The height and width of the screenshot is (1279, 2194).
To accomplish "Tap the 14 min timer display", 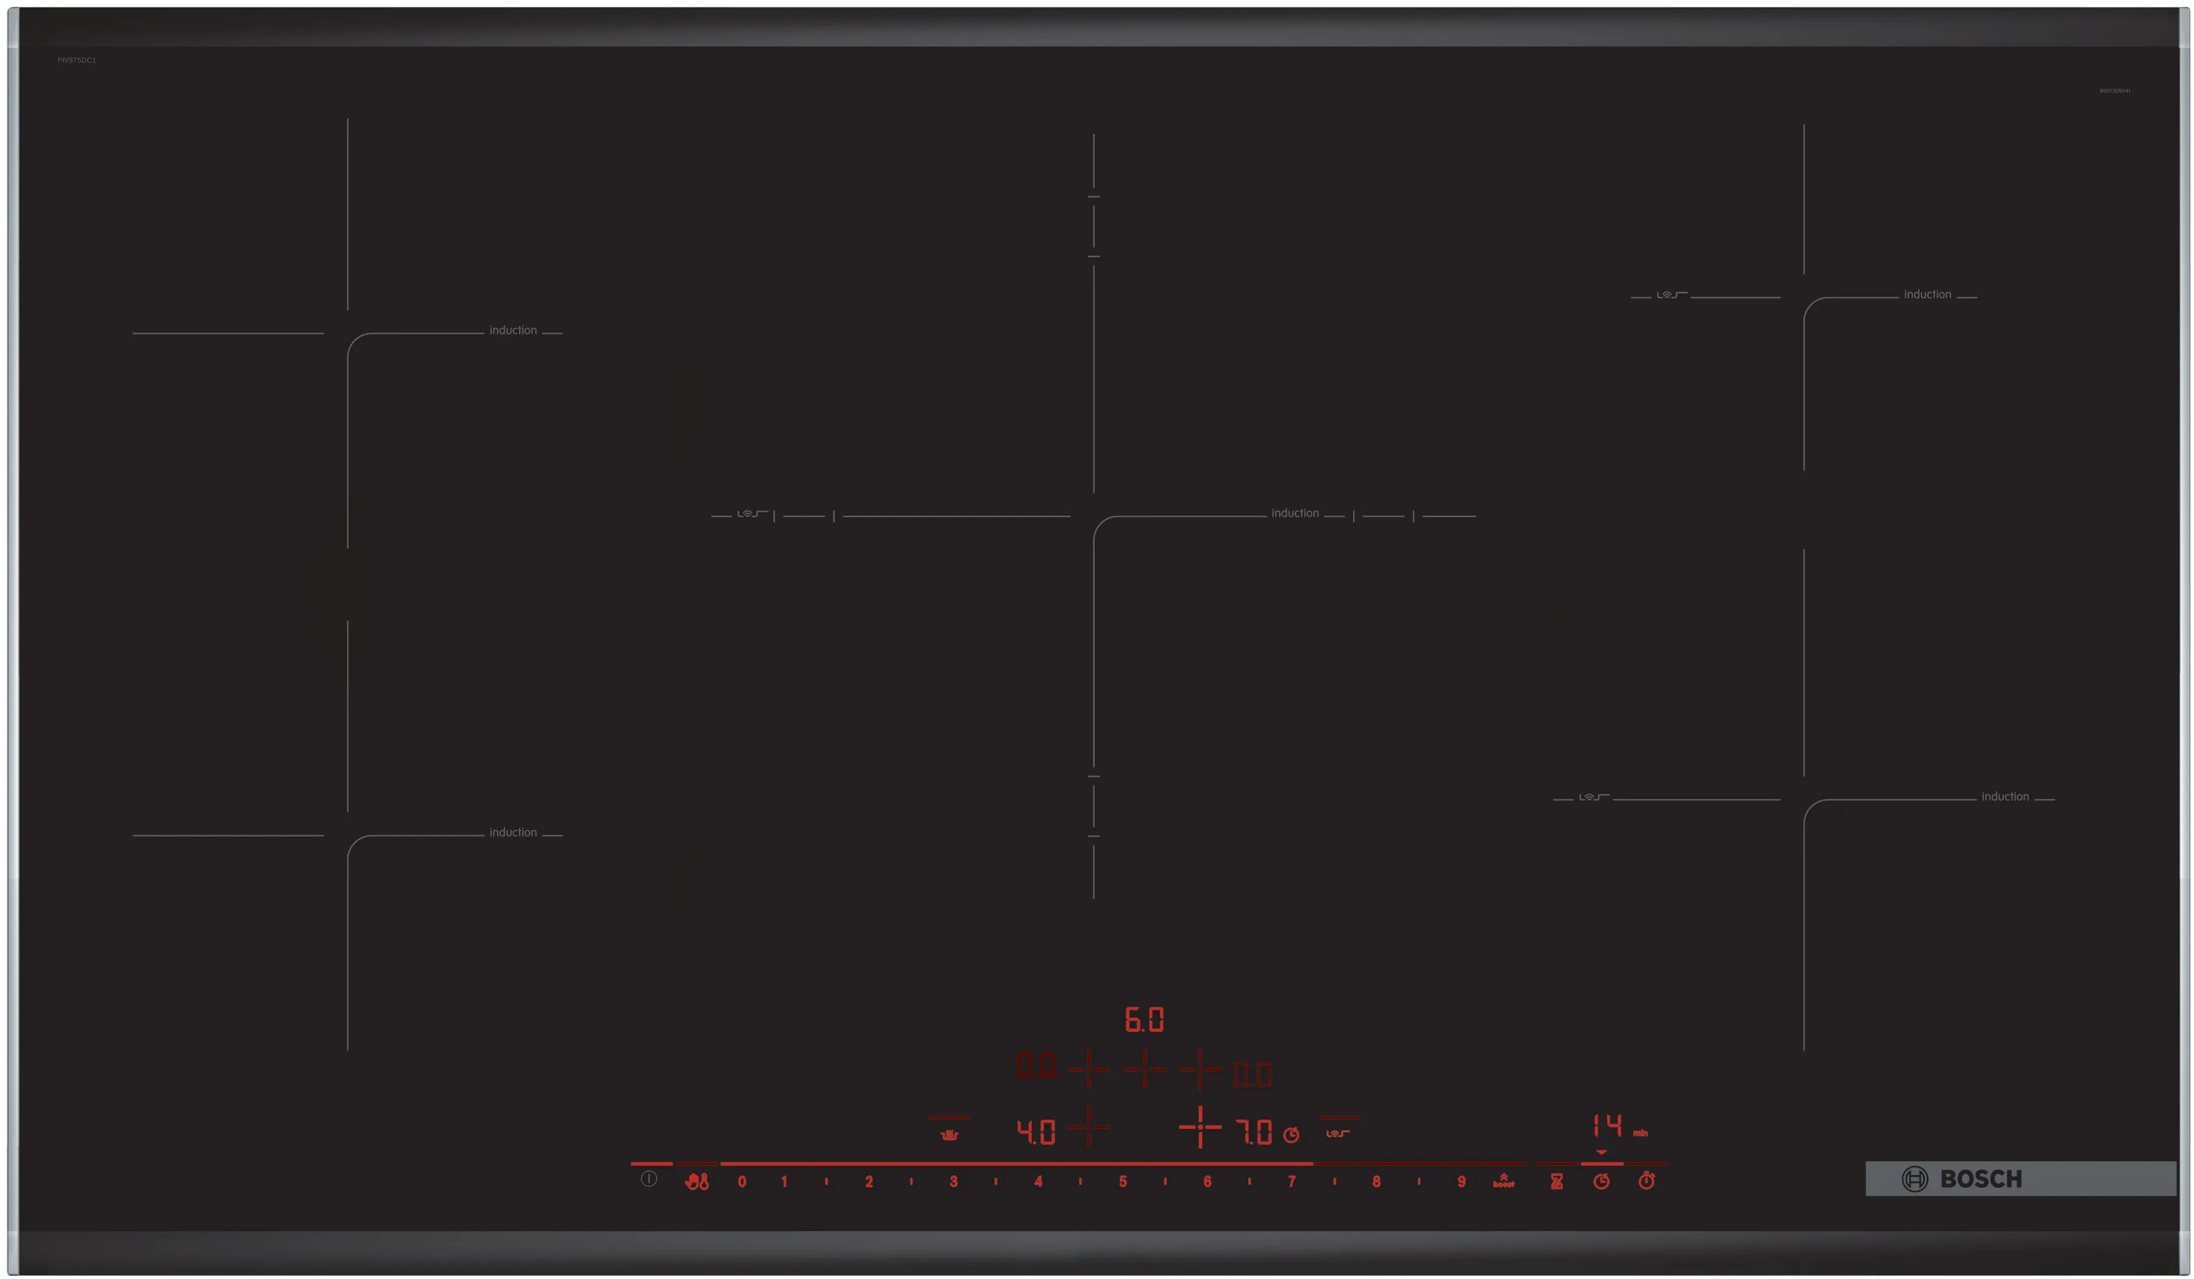I will [1608, 1126].
